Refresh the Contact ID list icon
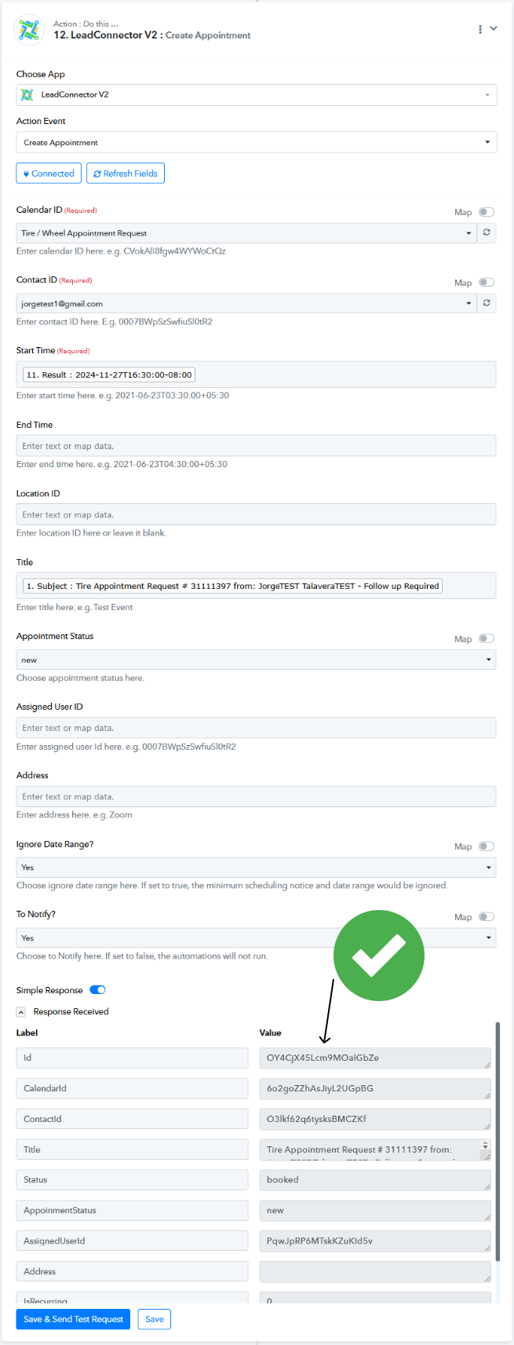The height and width of the screenshot is (1345, 514). point(487,303)
